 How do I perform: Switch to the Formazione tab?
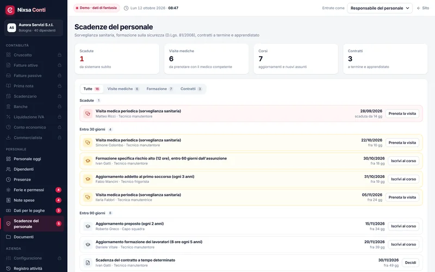159,89
